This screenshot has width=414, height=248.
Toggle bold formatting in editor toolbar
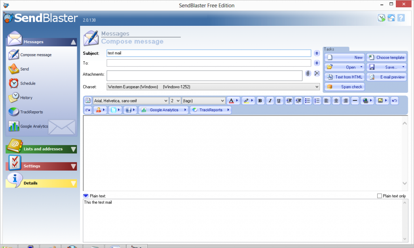click(x=260, y=101)
